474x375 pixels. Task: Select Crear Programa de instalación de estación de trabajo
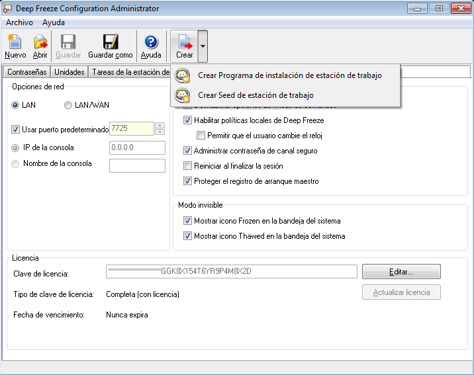(285, 75)
